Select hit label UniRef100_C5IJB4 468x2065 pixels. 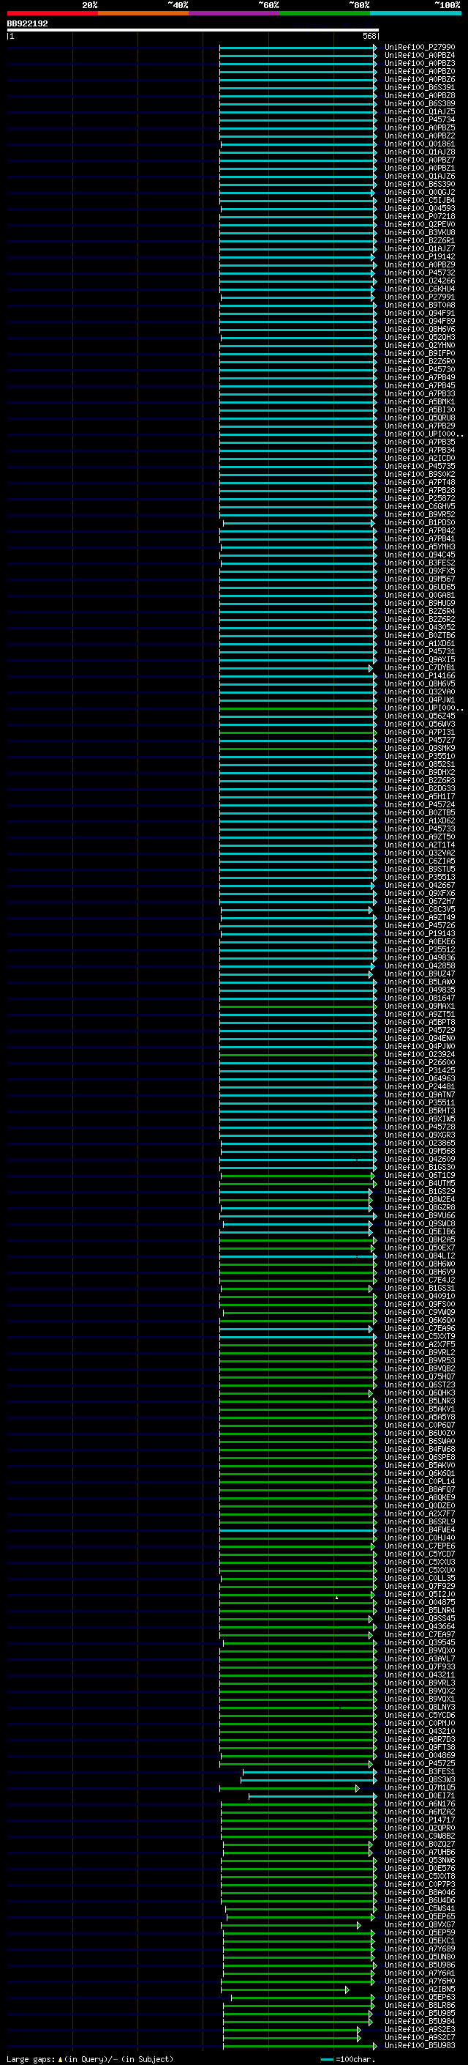[x=419, y=201]
